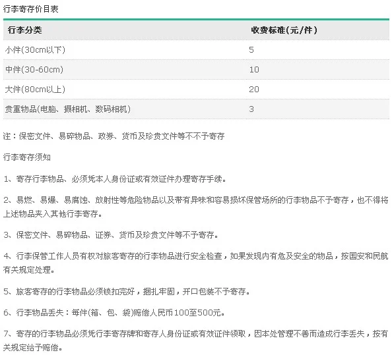392x355 pixels.
Task: Click the line 上述物品夹入其他行李寄存
Action: 53,213
